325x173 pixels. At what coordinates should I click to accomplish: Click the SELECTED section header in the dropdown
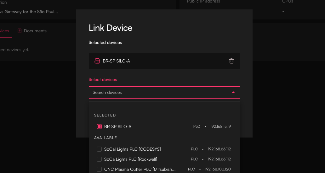click(105, 115)
